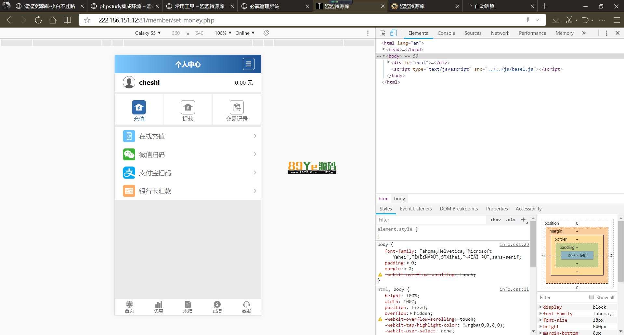Image resolution: width=624 pixels, height=335 pixels.
Task: Open the Online throttling dropdown
Action: pos(245,33)
